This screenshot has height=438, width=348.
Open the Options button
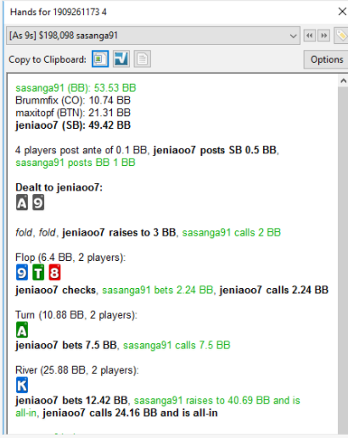[x=327, y=59]
